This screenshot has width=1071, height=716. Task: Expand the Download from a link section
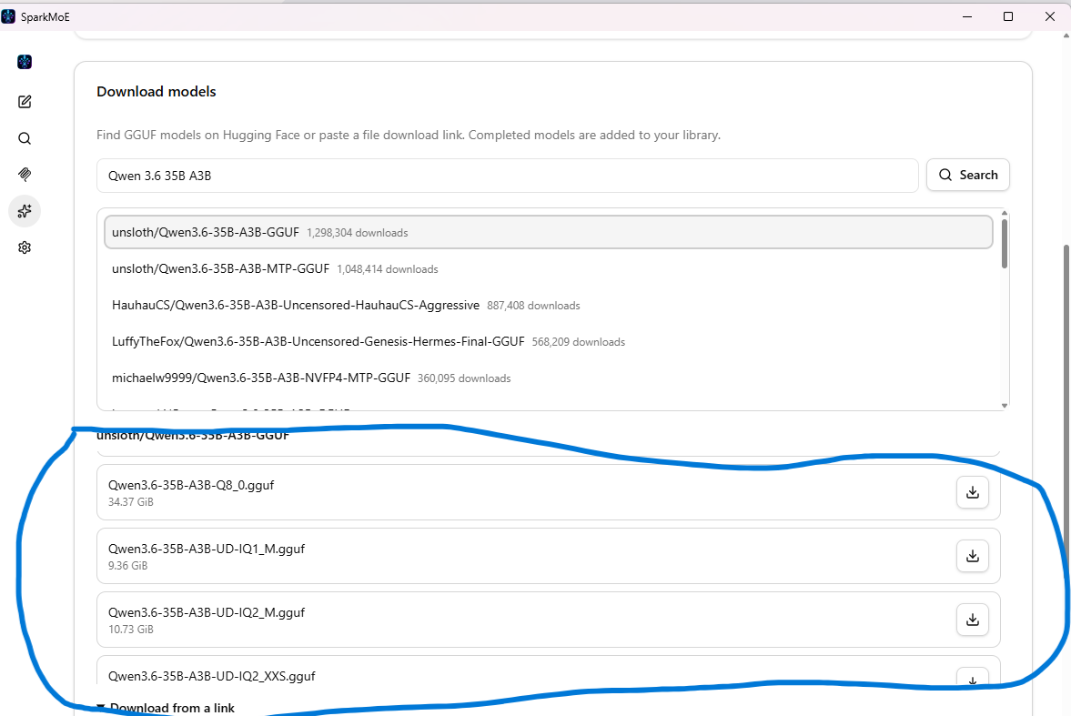pos(166,708)
